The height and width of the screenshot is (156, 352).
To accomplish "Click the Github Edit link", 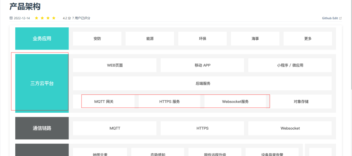I will [x=330, y=18].
